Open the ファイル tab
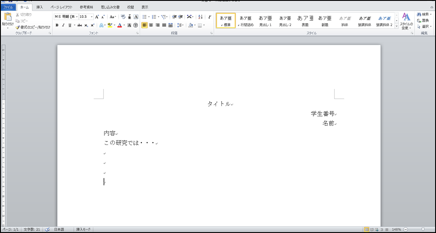Screen dimensions: 436x233 pyautogui.click(x=8, y=7)
